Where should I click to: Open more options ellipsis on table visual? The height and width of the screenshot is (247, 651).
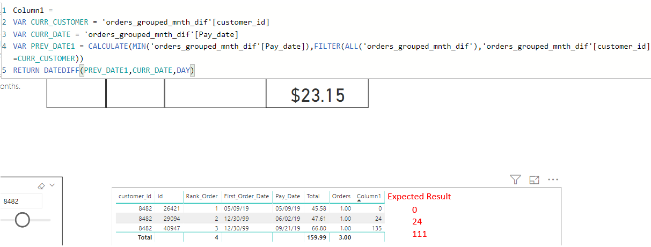[553, 180]
